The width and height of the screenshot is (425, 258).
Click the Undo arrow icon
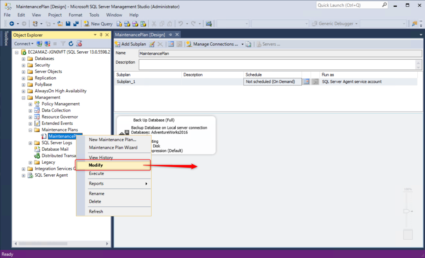click(181, 24)
